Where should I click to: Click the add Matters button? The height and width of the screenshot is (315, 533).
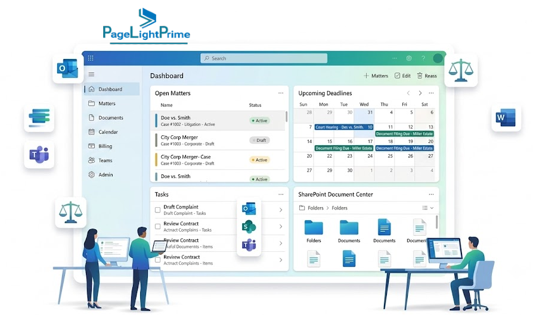[x=376, y=76]
